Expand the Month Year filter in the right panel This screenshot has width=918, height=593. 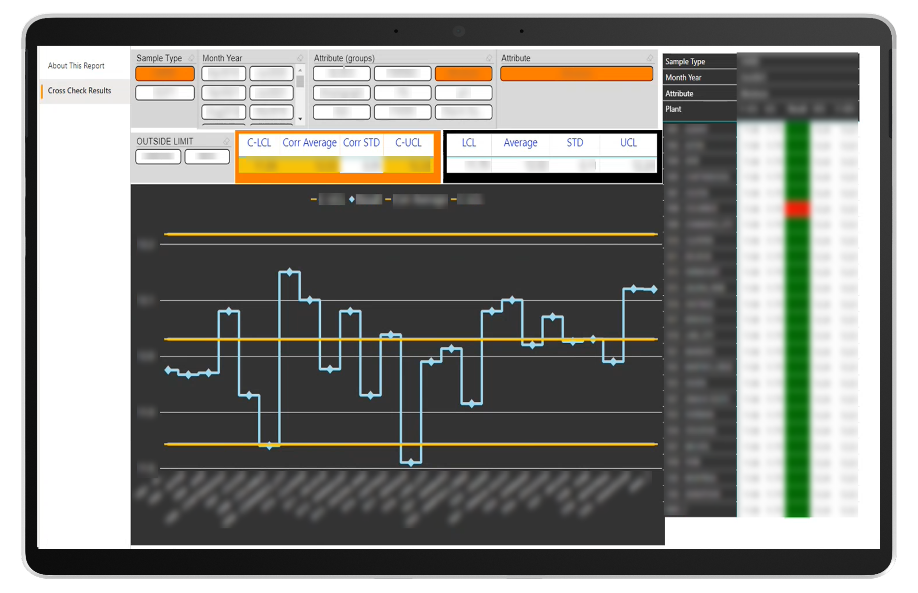click(684, 78)
